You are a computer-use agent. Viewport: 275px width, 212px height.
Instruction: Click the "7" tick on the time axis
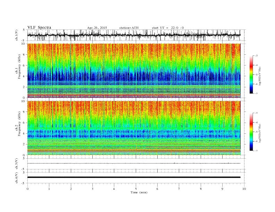(179, 189)
